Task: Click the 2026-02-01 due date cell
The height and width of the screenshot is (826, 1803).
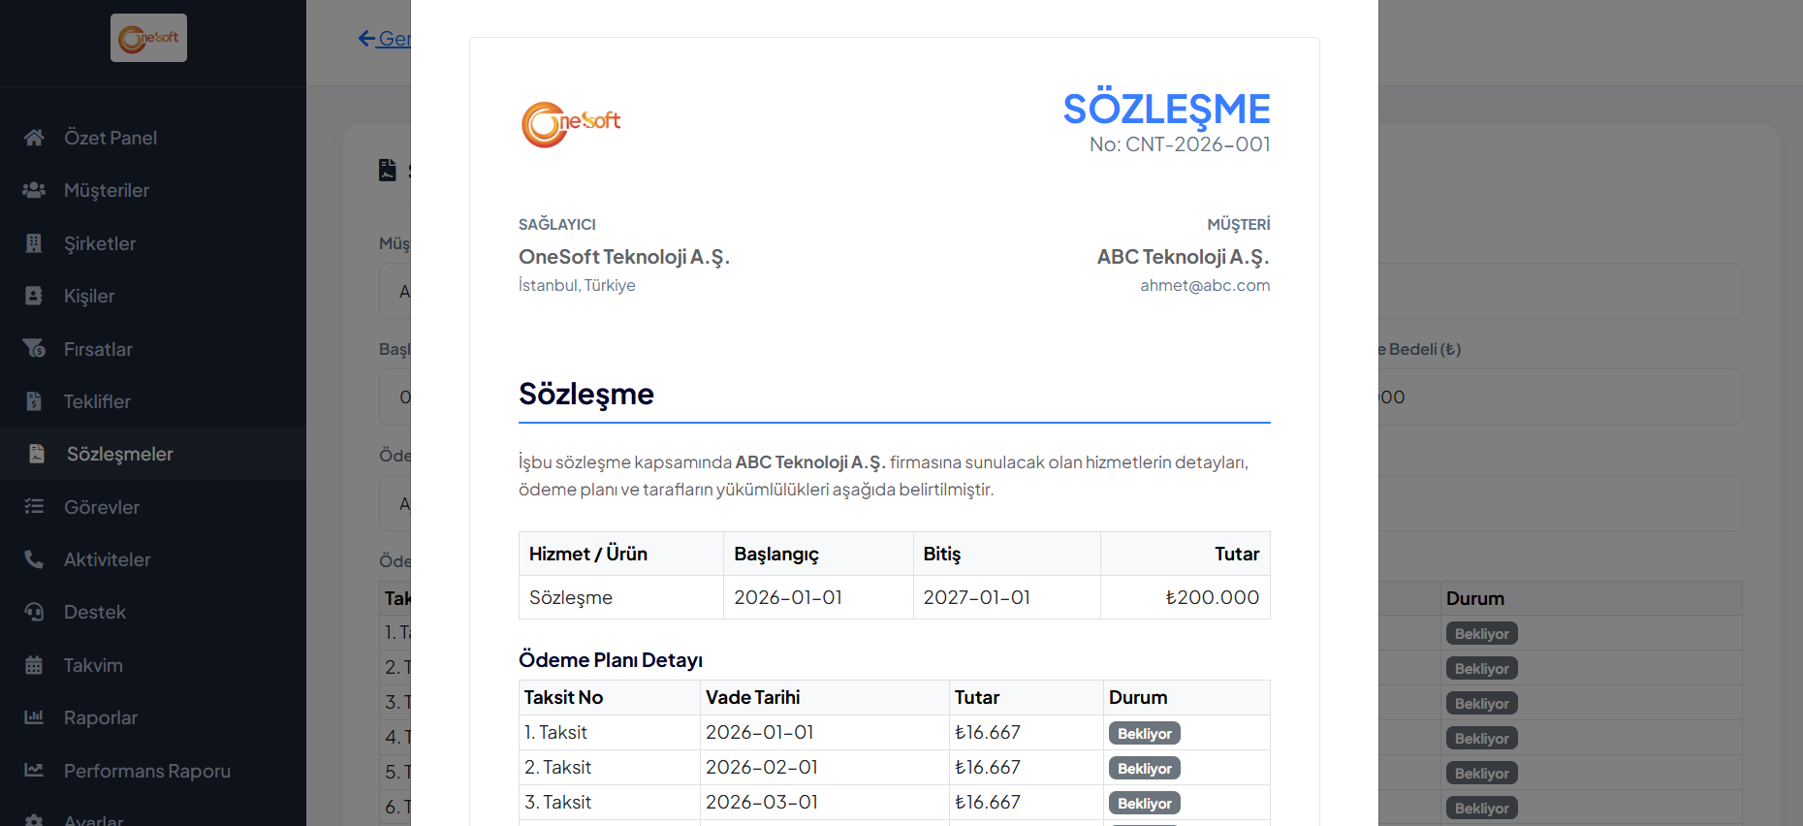Action: coord(825,767)
